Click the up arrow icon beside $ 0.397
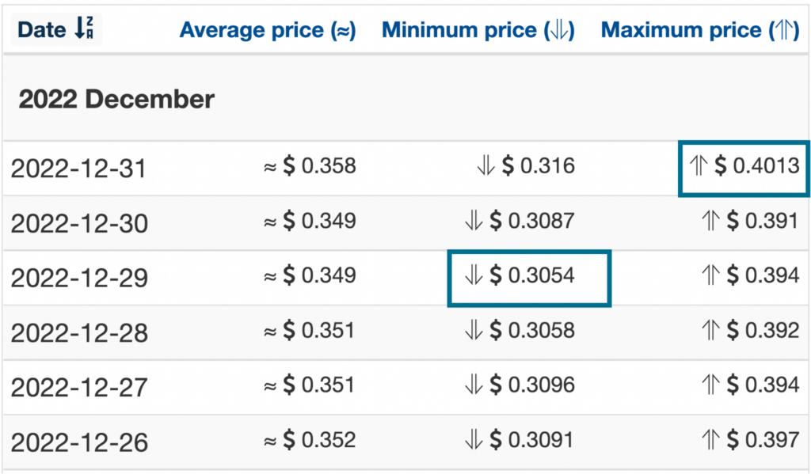 coord(710,440)
